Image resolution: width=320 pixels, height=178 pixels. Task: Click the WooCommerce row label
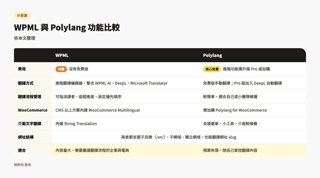33,110
